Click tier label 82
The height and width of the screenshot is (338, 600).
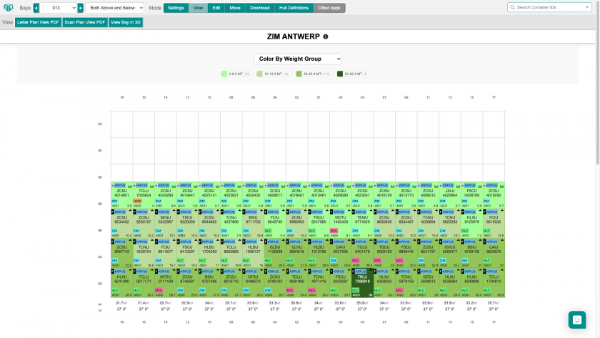(x=100, y=284)
